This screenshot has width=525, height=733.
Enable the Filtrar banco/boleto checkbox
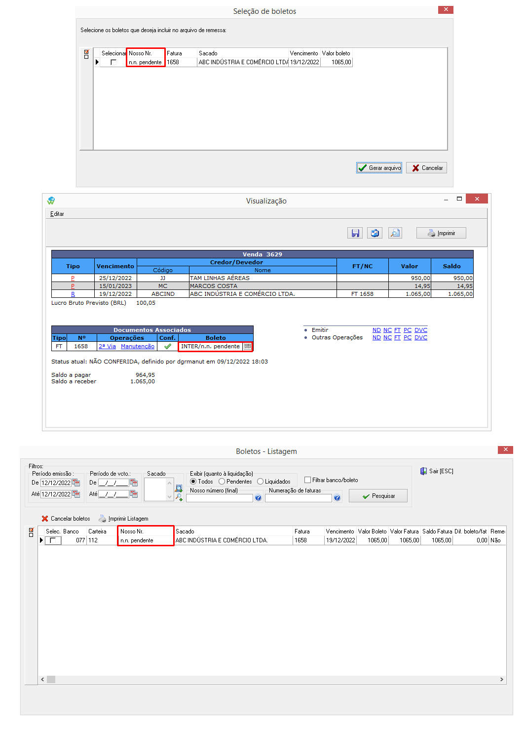coord(307,480)
